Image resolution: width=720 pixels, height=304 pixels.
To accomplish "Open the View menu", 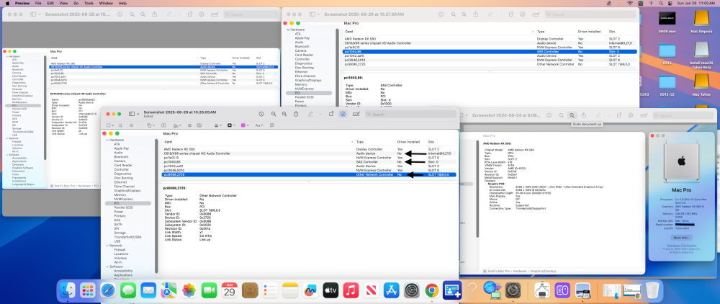I will pyautogui.click(x=63, y=3).
